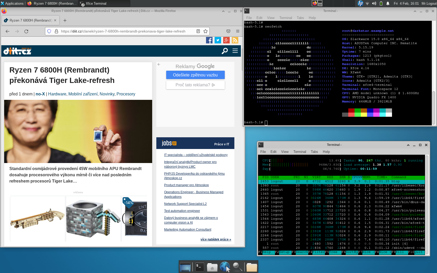The image size is (437, 273).
Task: Open Minecraft mug product ad thumbnail
Action: click(x=93, y=218)
